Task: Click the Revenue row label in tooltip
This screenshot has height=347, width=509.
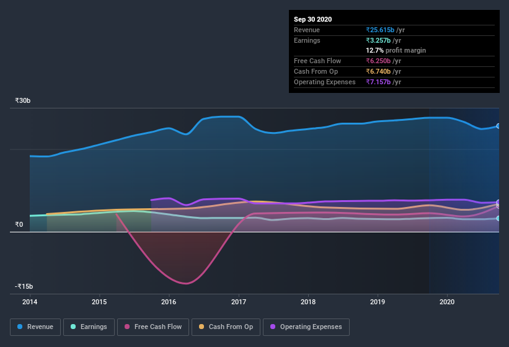Action: 307,30
